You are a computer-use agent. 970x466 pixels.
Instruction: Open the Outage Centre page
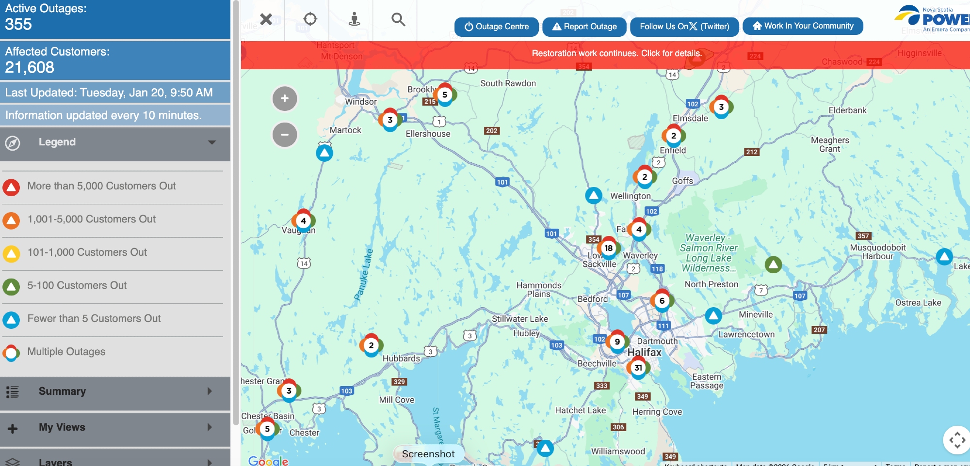coord(496,27)
